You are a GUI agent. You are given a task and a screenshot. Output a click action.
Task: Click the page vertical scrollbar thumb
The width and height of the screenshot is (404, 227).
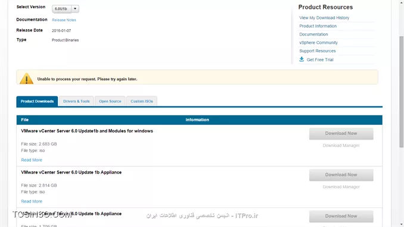point(401,92)
